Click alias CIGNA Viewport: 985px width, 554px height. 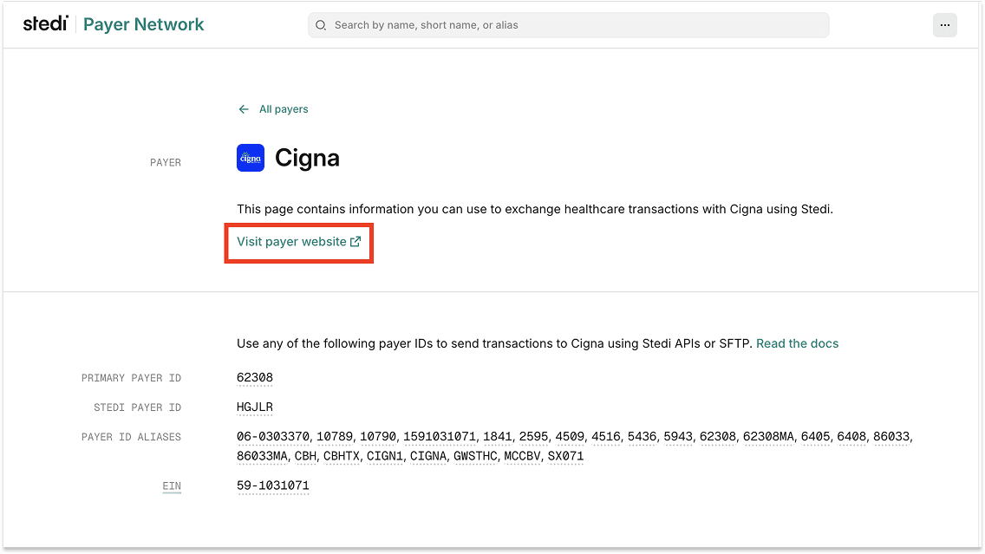(x=427, y=456)
